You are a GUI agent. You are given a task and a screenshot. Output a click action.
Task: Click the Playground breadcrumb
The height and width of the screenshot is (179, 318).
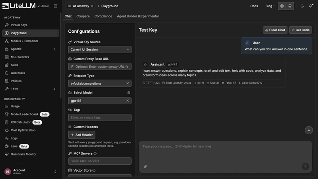[x=110, y=6]
